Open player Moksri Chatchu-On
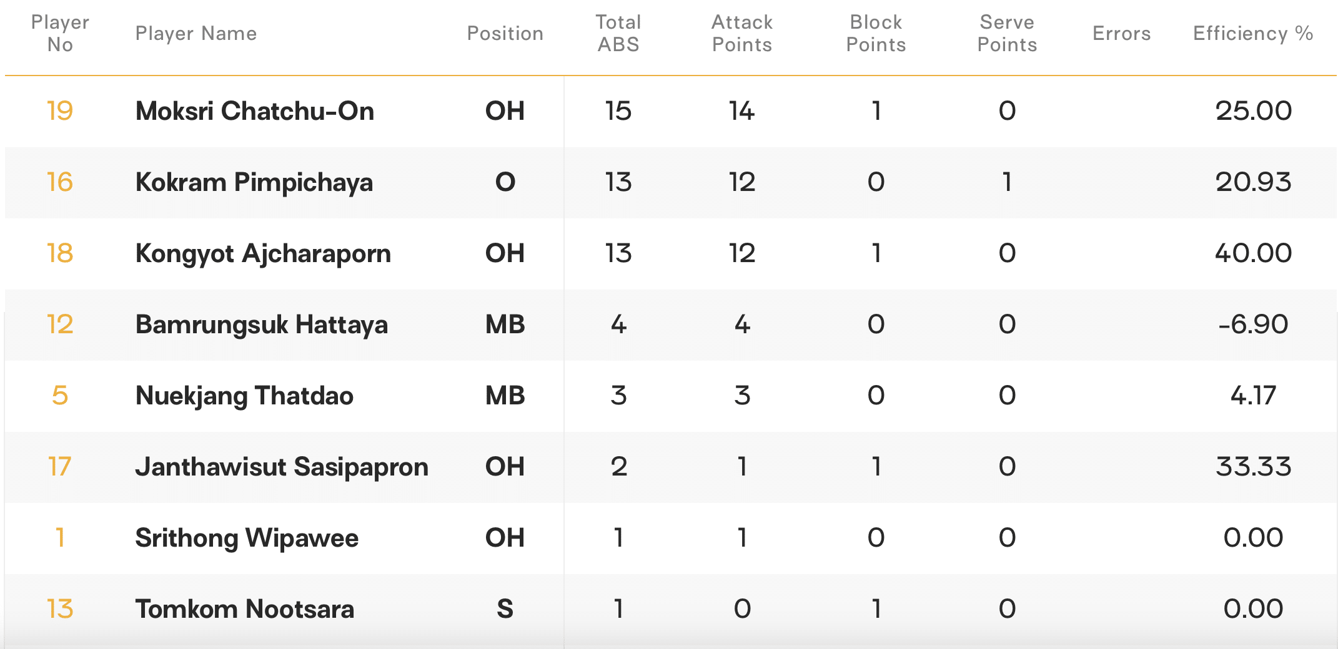This screenshot has height=649, width=1338. point(255,111)
